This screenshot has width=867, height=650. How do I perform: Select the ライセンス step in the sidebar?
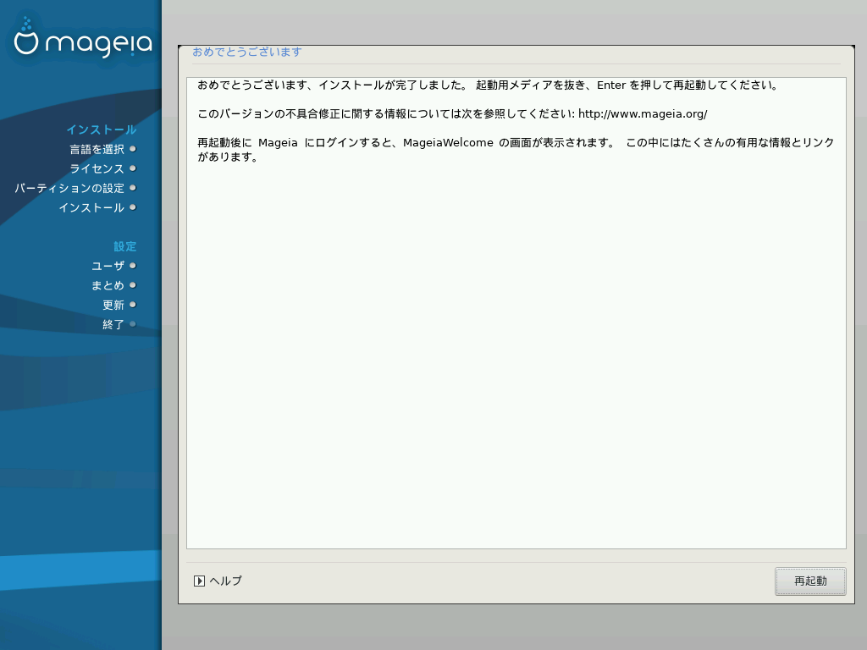coord(97,168)
